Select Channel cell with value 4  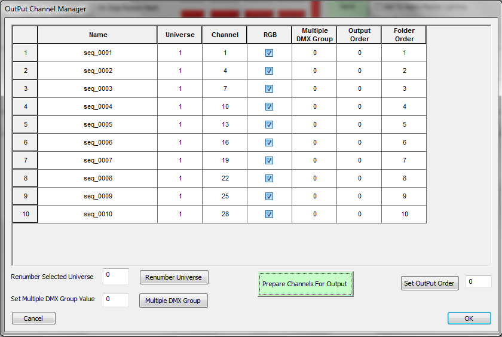coord(225,71)
